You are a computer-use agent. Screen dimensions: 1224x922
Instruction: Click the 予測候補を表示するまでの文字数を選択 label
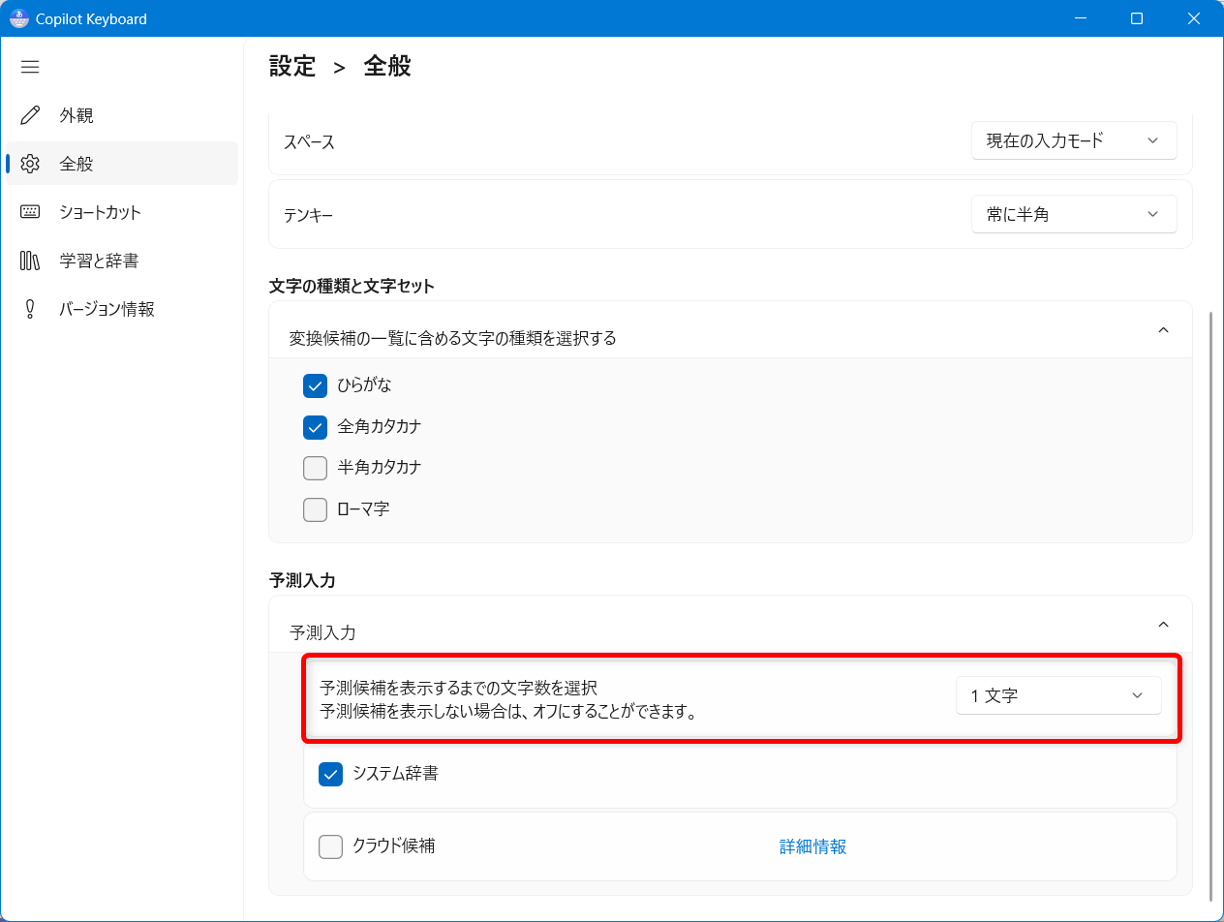point(459,688)
